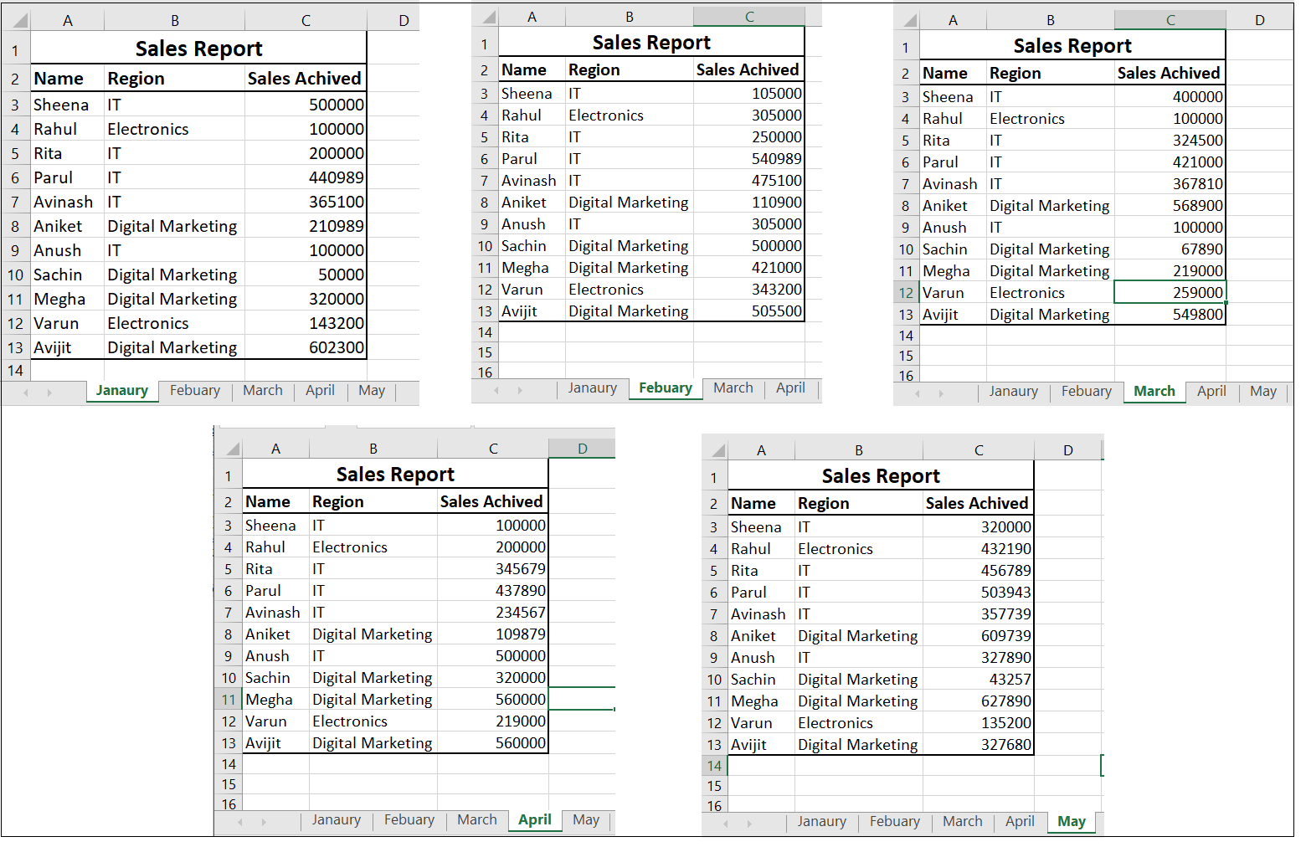The image size is (1306, 847).
Task: Click the left tab-scroll arrow in the Janaury workbook
Action: (x=25, y=393)
